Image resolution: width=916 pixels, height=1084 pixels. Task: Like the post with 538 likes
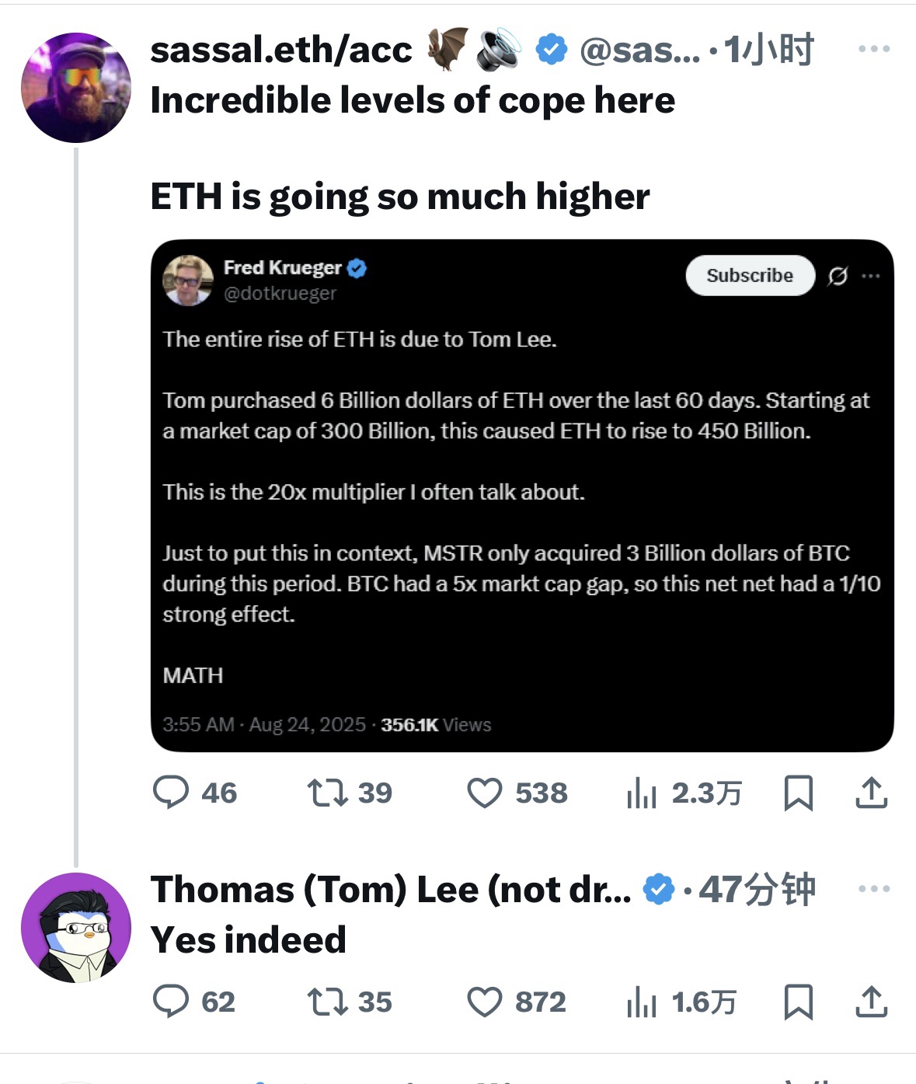(485, 793)
